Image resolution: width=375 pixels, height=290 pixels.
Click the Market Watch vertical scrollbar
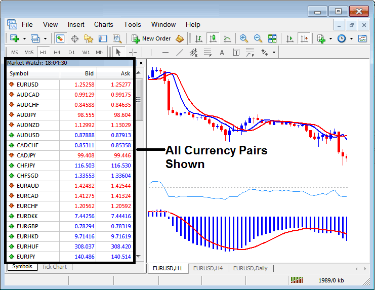point(139,101)
